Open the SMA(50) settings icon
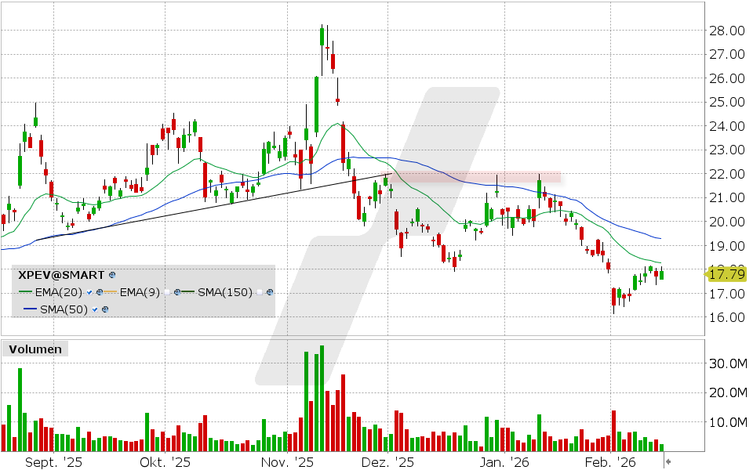This screenshot has width=753, height=470. click(x=106, y=309)
